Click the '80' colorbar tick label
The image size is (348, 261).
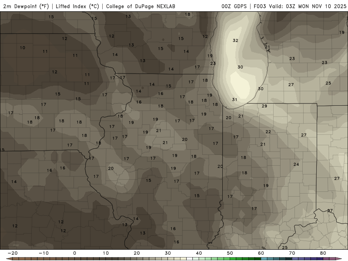(x=323, y=253)
